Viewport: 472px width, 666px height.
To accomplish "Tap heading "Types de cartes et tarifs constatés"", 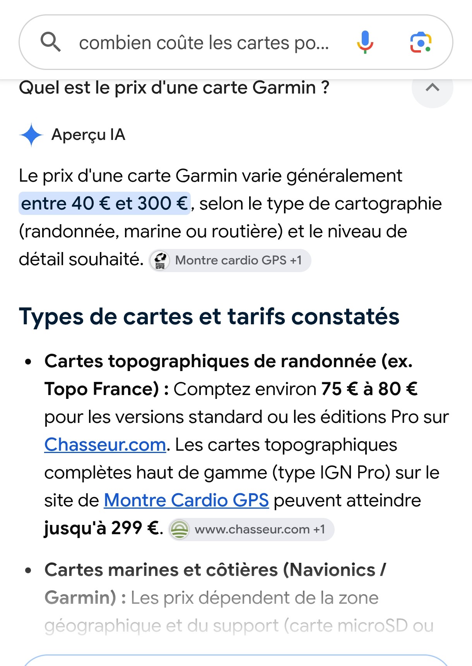I will (x=209, y=317).
